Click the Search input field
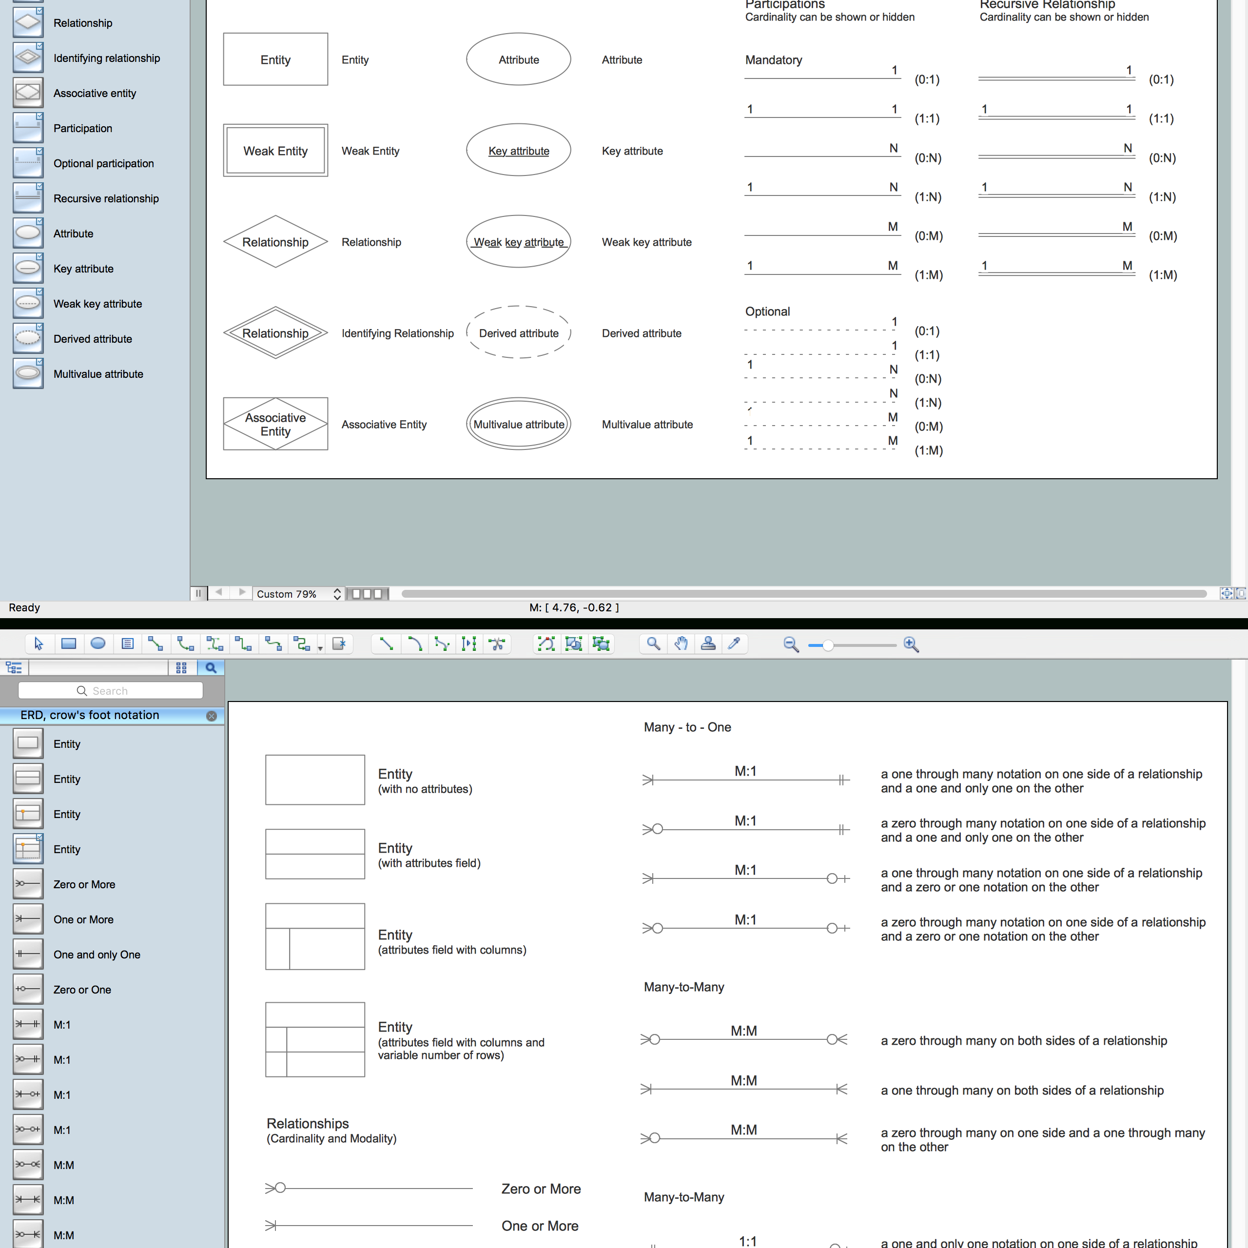 tap(110, 690)
